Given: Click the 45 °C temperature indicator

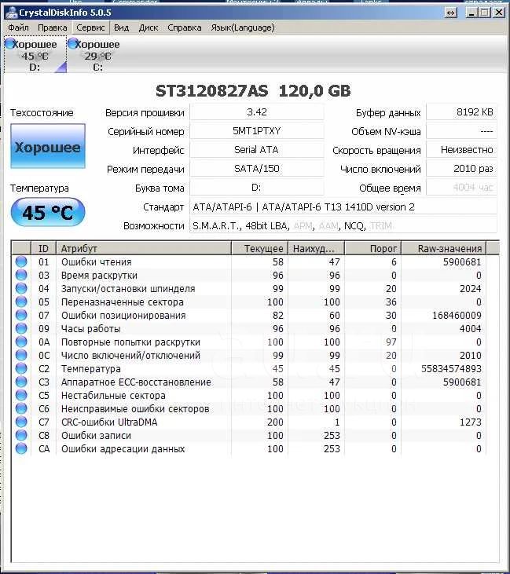Looking at the screenshot, I should coord(48,212).
